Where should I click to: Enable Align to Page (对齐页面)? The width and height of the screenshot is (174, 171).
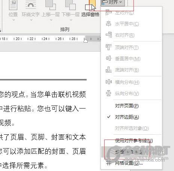tap(127, 106)
